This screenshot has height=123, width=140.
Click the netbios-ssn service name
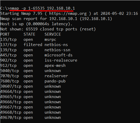(57, 50)
